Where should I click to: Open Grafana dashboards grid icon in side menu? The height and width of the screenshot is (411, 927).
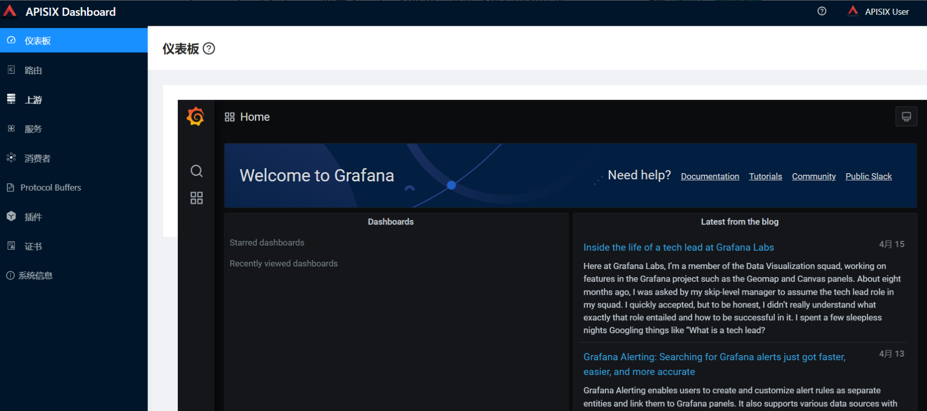point(196,198)
